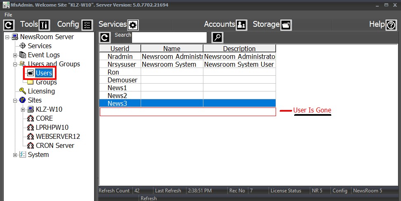Click the Groups folder icon
401x201 pixels.
pyautogui.click(x=31, y=82)
